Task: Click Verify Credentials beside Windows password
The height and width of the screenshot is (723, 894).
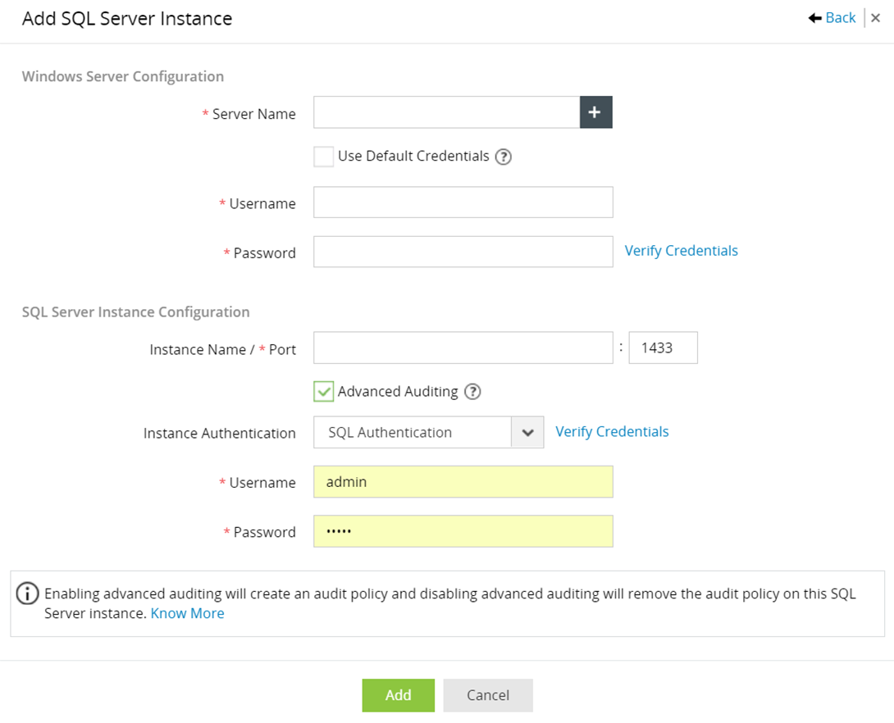Action: (681, 251)
